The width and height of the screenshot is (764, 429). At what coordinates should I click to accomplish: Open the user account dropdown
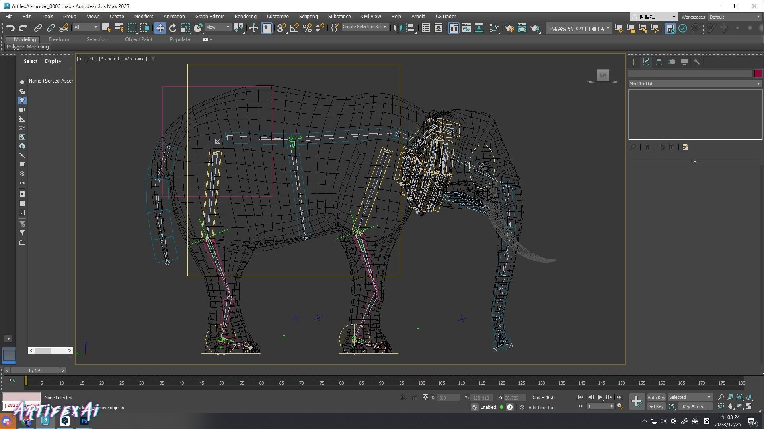click(653, 17)
